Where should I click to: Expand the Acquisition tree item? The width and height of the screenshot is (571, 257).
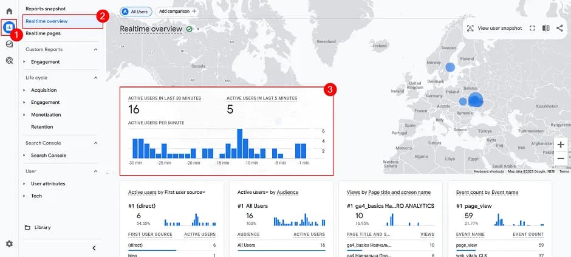pos(25,90)
